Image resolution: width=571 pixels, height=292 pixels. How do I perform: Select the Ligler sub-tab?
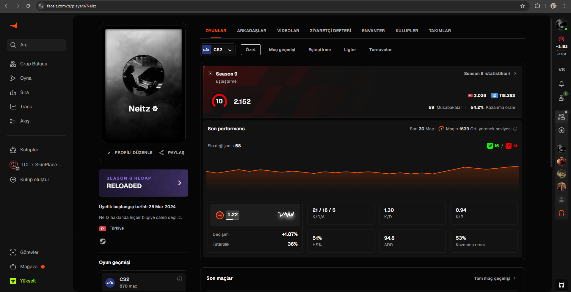click(x=350, y=50)
